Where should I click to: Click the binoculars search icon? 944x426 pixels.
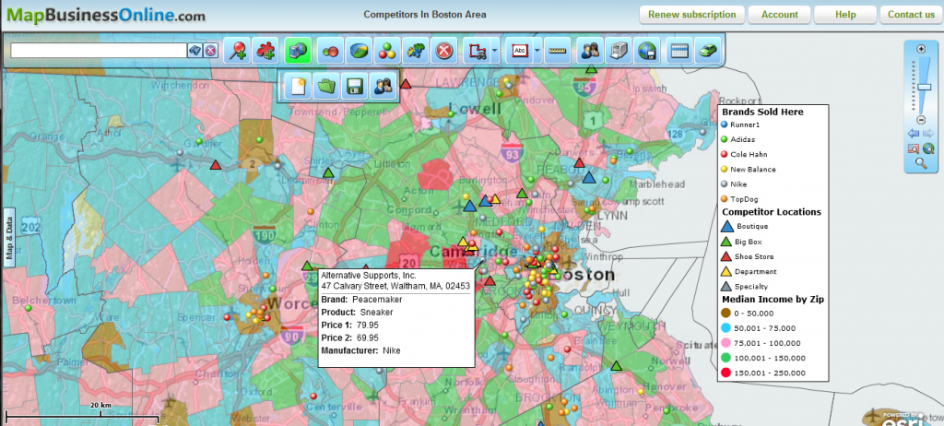click(195, 51)
